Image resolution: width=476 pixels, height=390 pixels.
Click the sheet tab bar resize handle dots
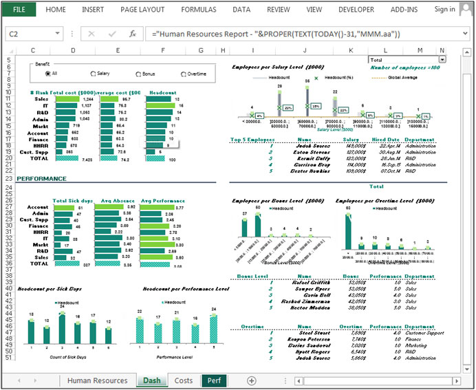tap(285, 380)
